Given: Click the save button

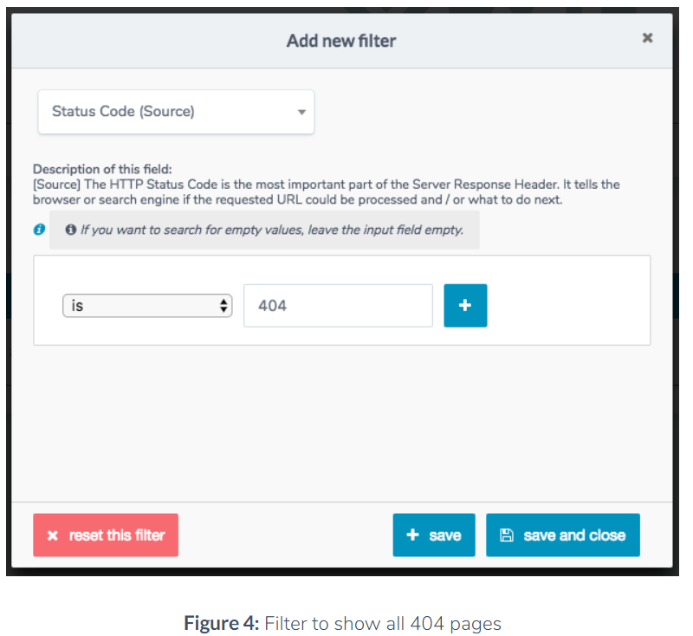Looking at the screenshot, I should click(x=434, y=535).
